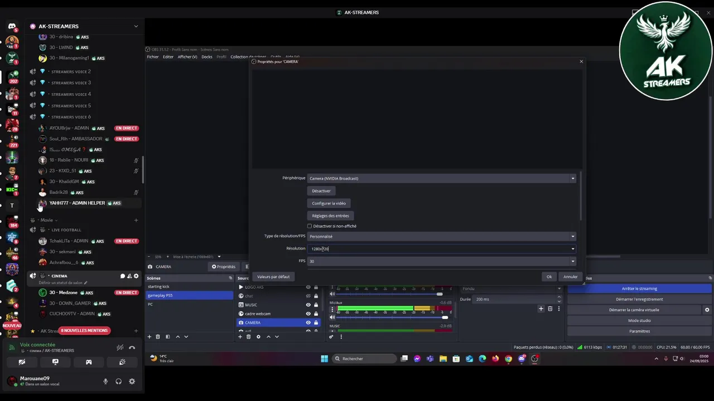Screen dimensions: 714x401
Task: Hide the cadre webcam source
Action: (x=308, y=314)
